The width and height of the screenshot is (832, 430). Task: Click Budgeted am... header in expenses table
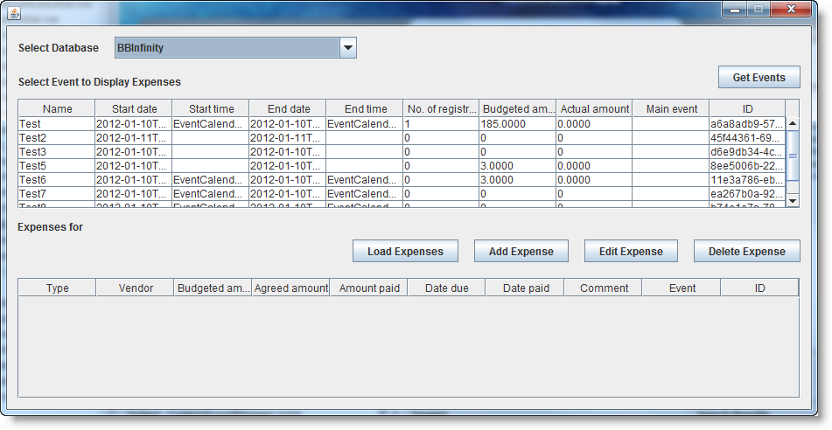point(213,288)
